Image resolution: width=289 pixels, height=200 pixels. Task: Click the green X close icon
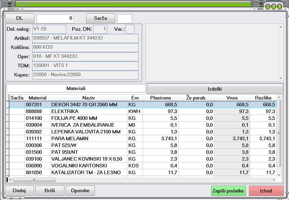(279, 7)
